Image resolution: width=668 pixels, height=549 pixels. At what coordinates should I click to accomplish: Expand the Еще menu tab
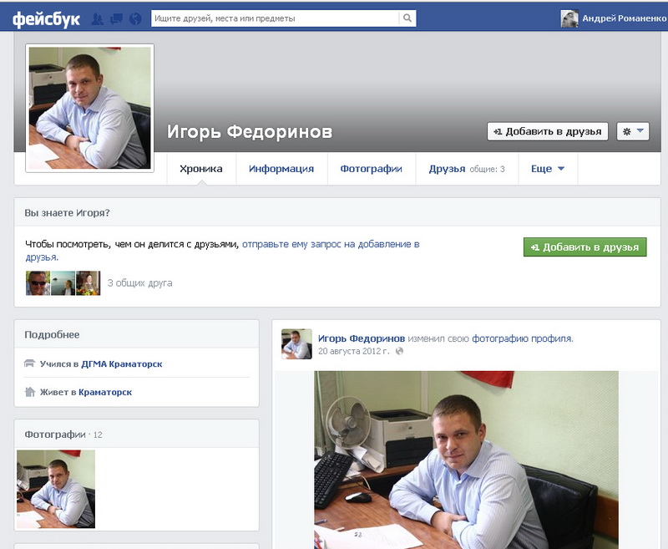[548, 169]
